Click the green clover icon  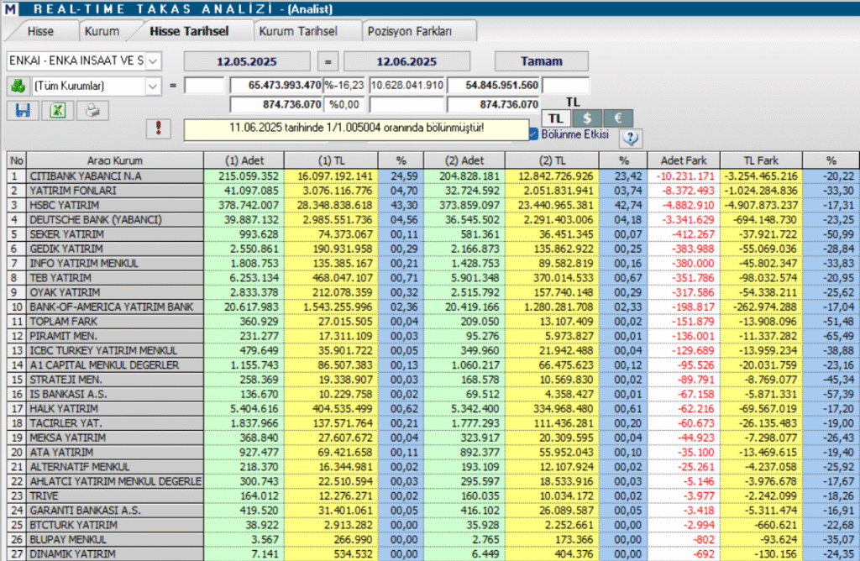(x=18, y=87)
